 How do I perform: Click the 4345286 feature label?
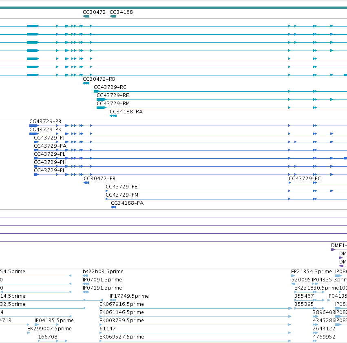click(324, 321)
